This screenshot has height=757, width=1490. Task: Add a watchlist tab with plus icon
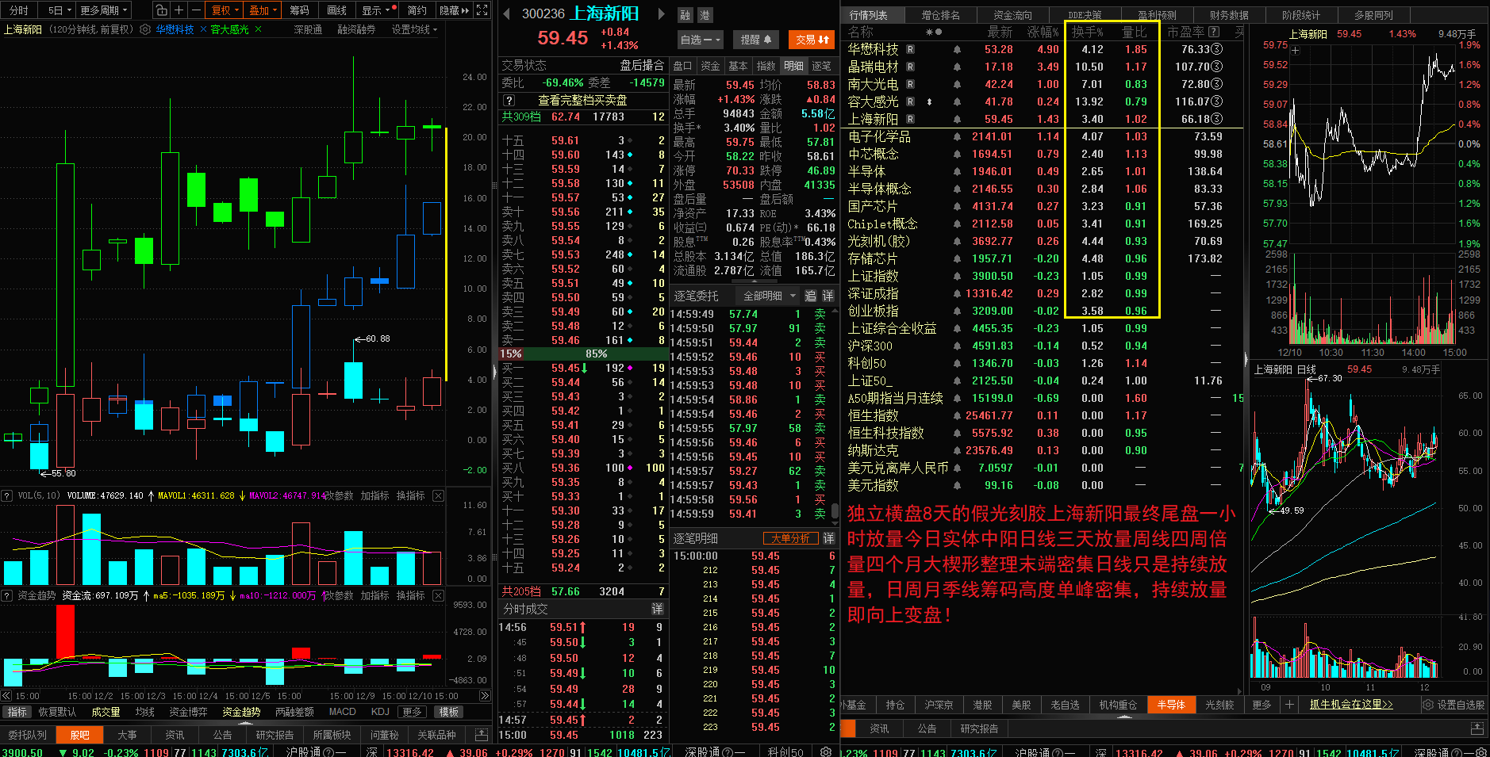coord(1289,705)
